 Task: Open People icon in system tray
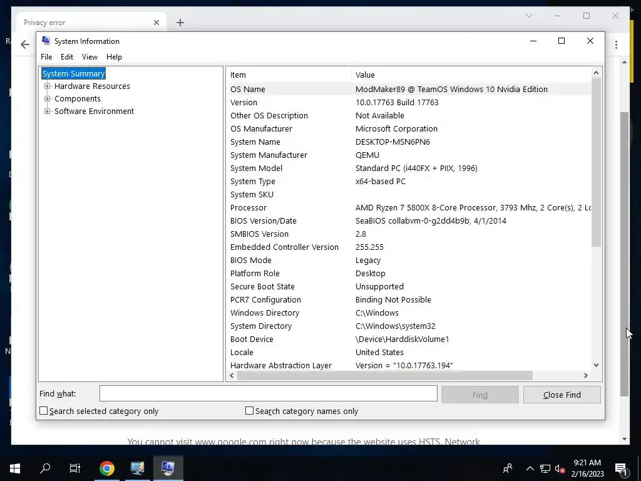tap(508, 468)
